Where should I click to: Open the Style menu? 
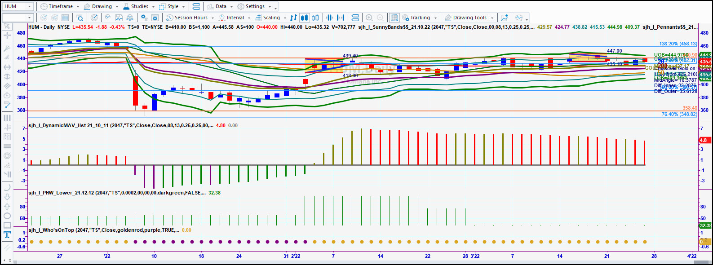(172, 6)
